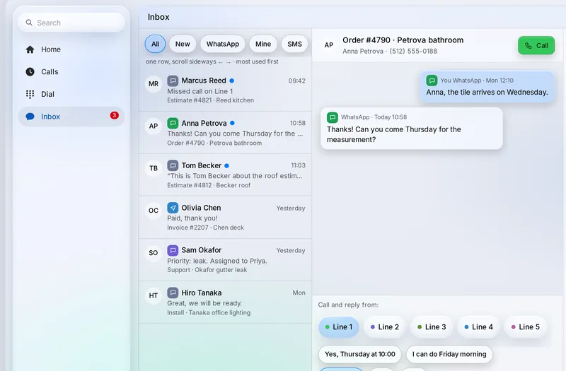Click the 'Order #4790 · Petrova bathroom' header title
Viewport: 566px width, 371px height.
pyautogui.click(x=403, y=40)
